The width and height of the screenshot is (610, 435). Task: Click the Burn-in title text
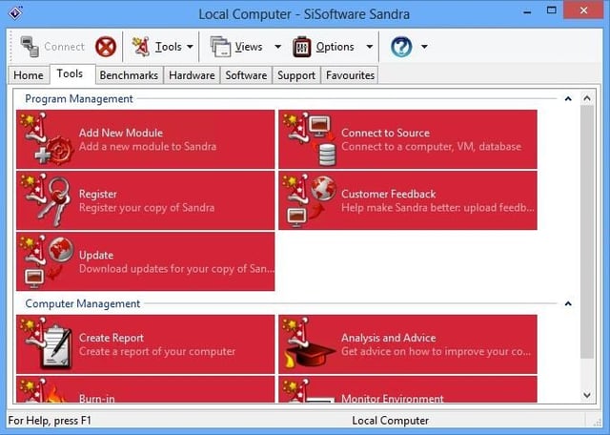tap(97, 399)
